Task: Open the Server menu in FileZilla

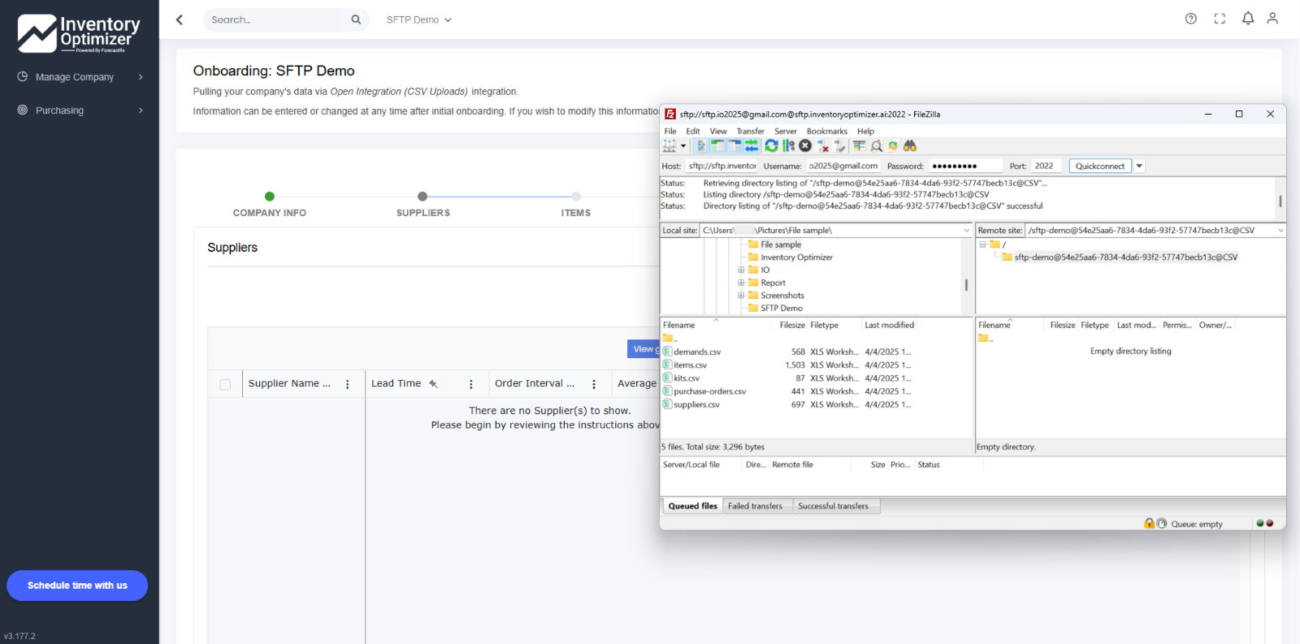Action: [x=786, y=132]
